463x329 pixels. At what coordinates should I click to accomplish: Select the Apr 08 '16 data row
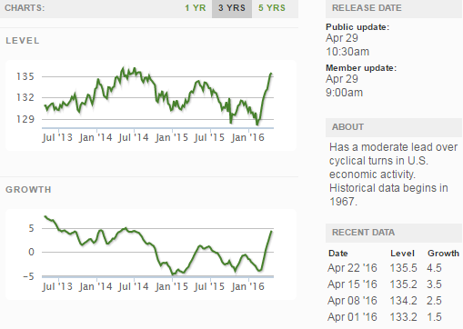pos(394,301)
